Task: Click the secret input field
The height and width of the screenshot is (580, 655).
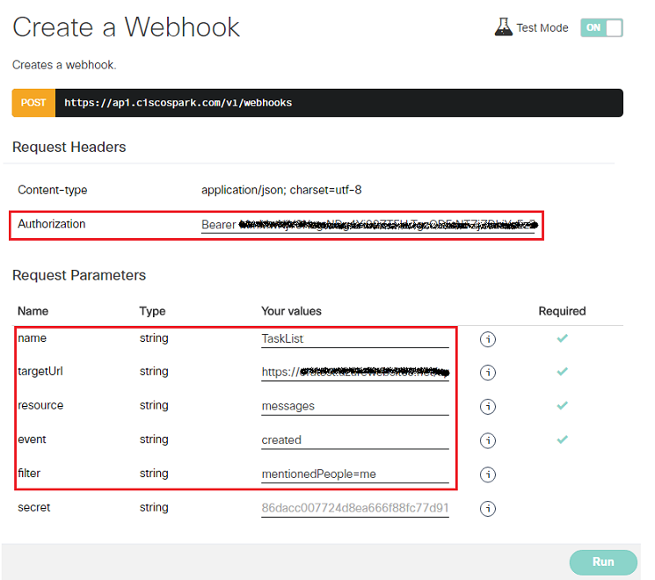Action: [354, 508]
